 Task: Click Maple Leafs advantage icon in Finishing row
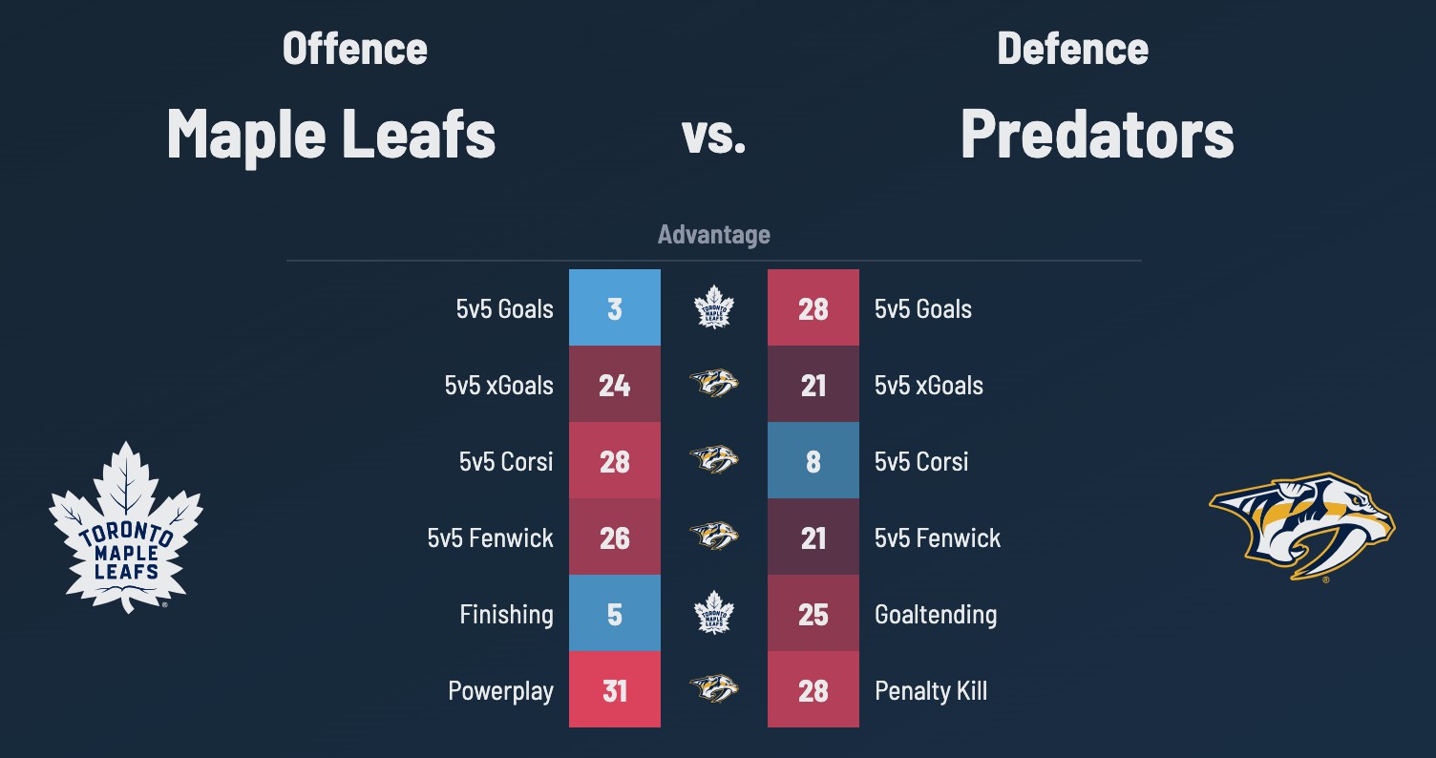pos(714,614)
